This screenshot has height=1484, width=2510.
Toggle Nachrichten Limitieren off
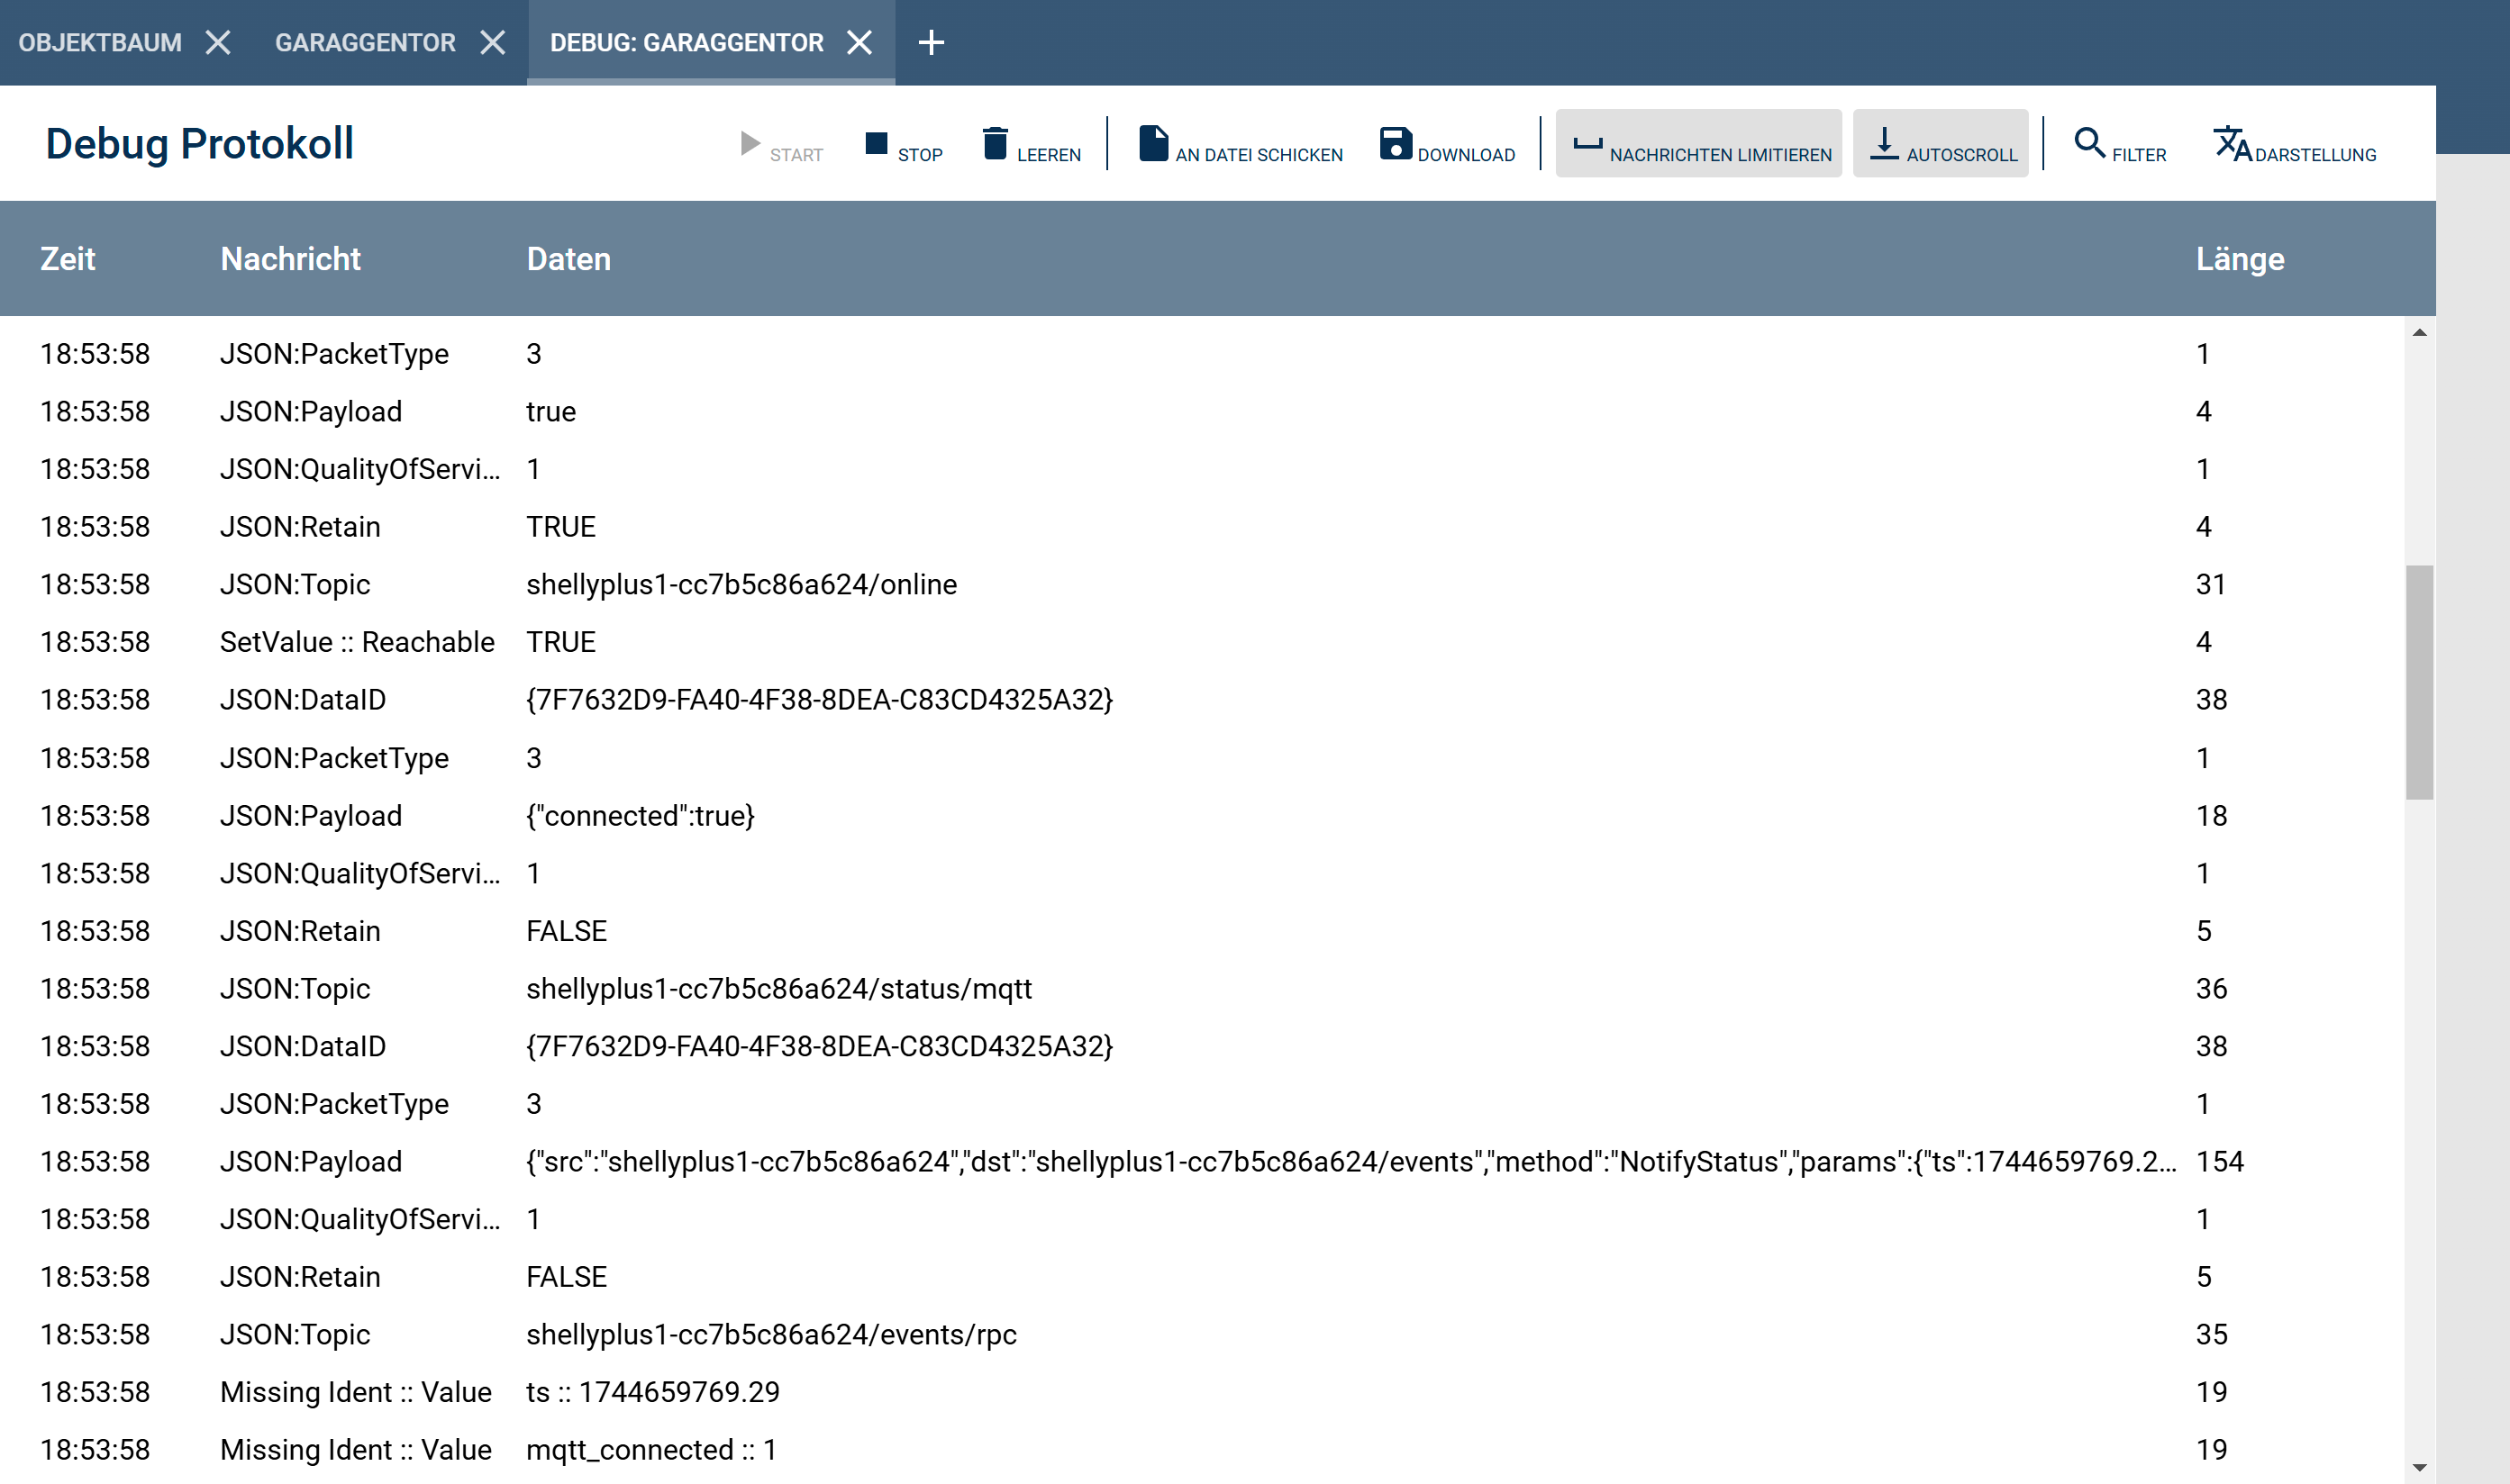coord(1697,143)
